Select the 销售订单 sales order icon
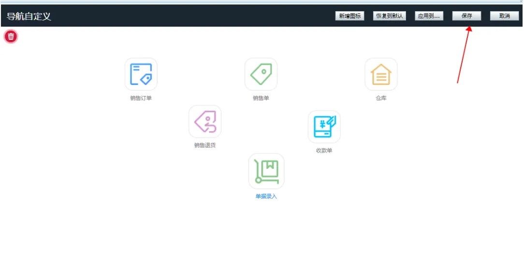 pyautogui.click(x=141, y=74)
